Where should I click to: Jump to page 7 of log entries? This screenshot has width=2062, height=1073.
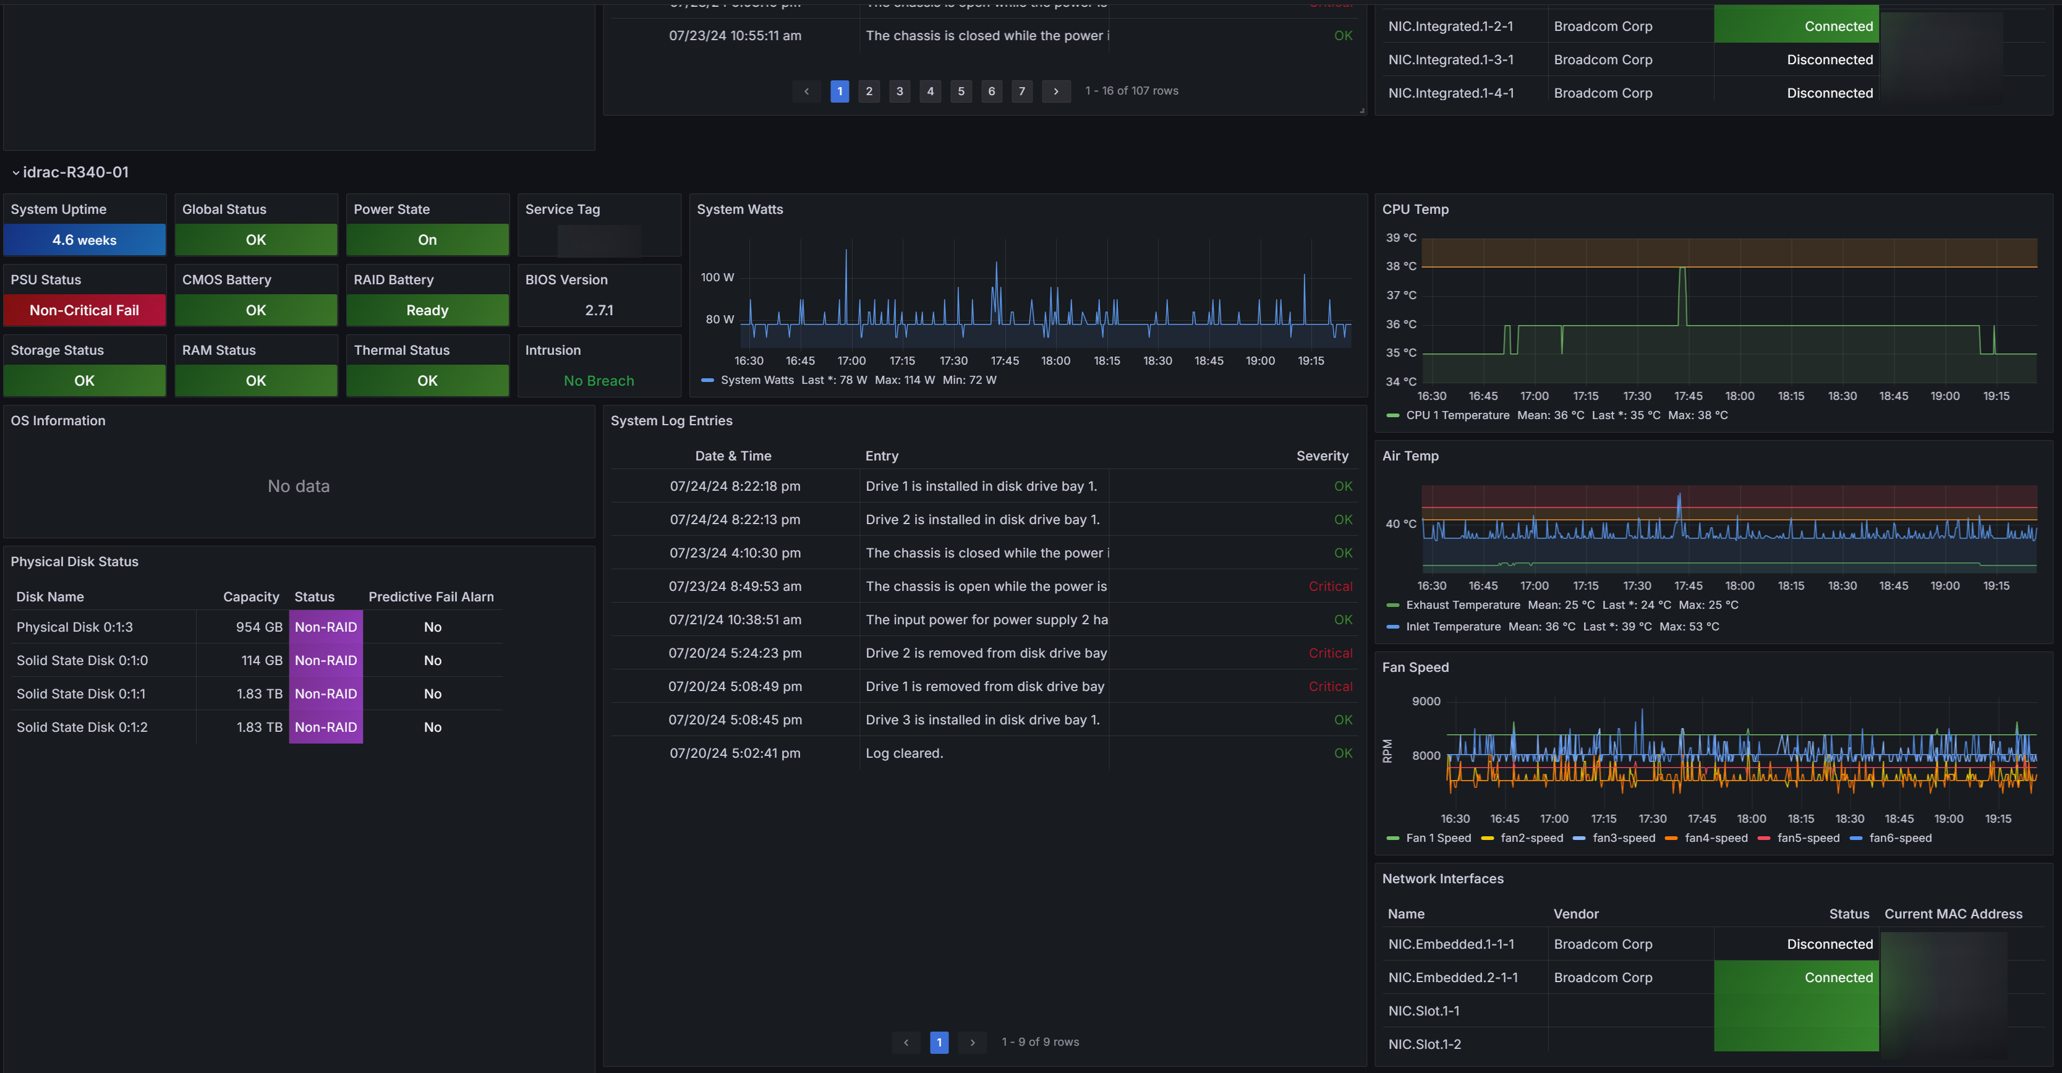click(x=1021, y=91)
